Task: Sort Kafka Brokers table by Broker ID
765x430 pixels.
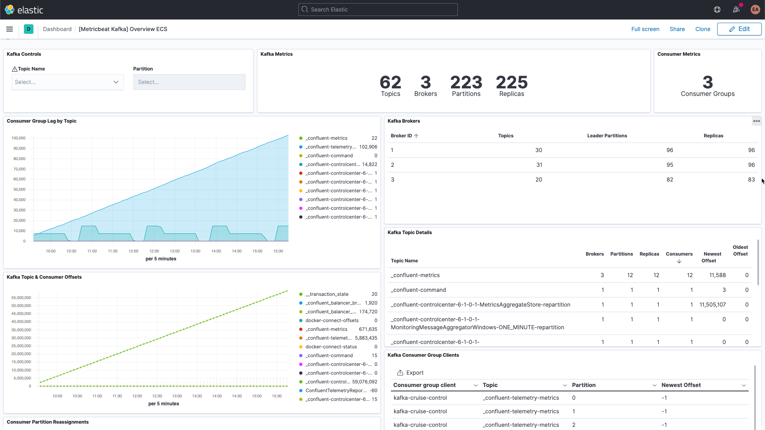Action: (x=404, y=136)
